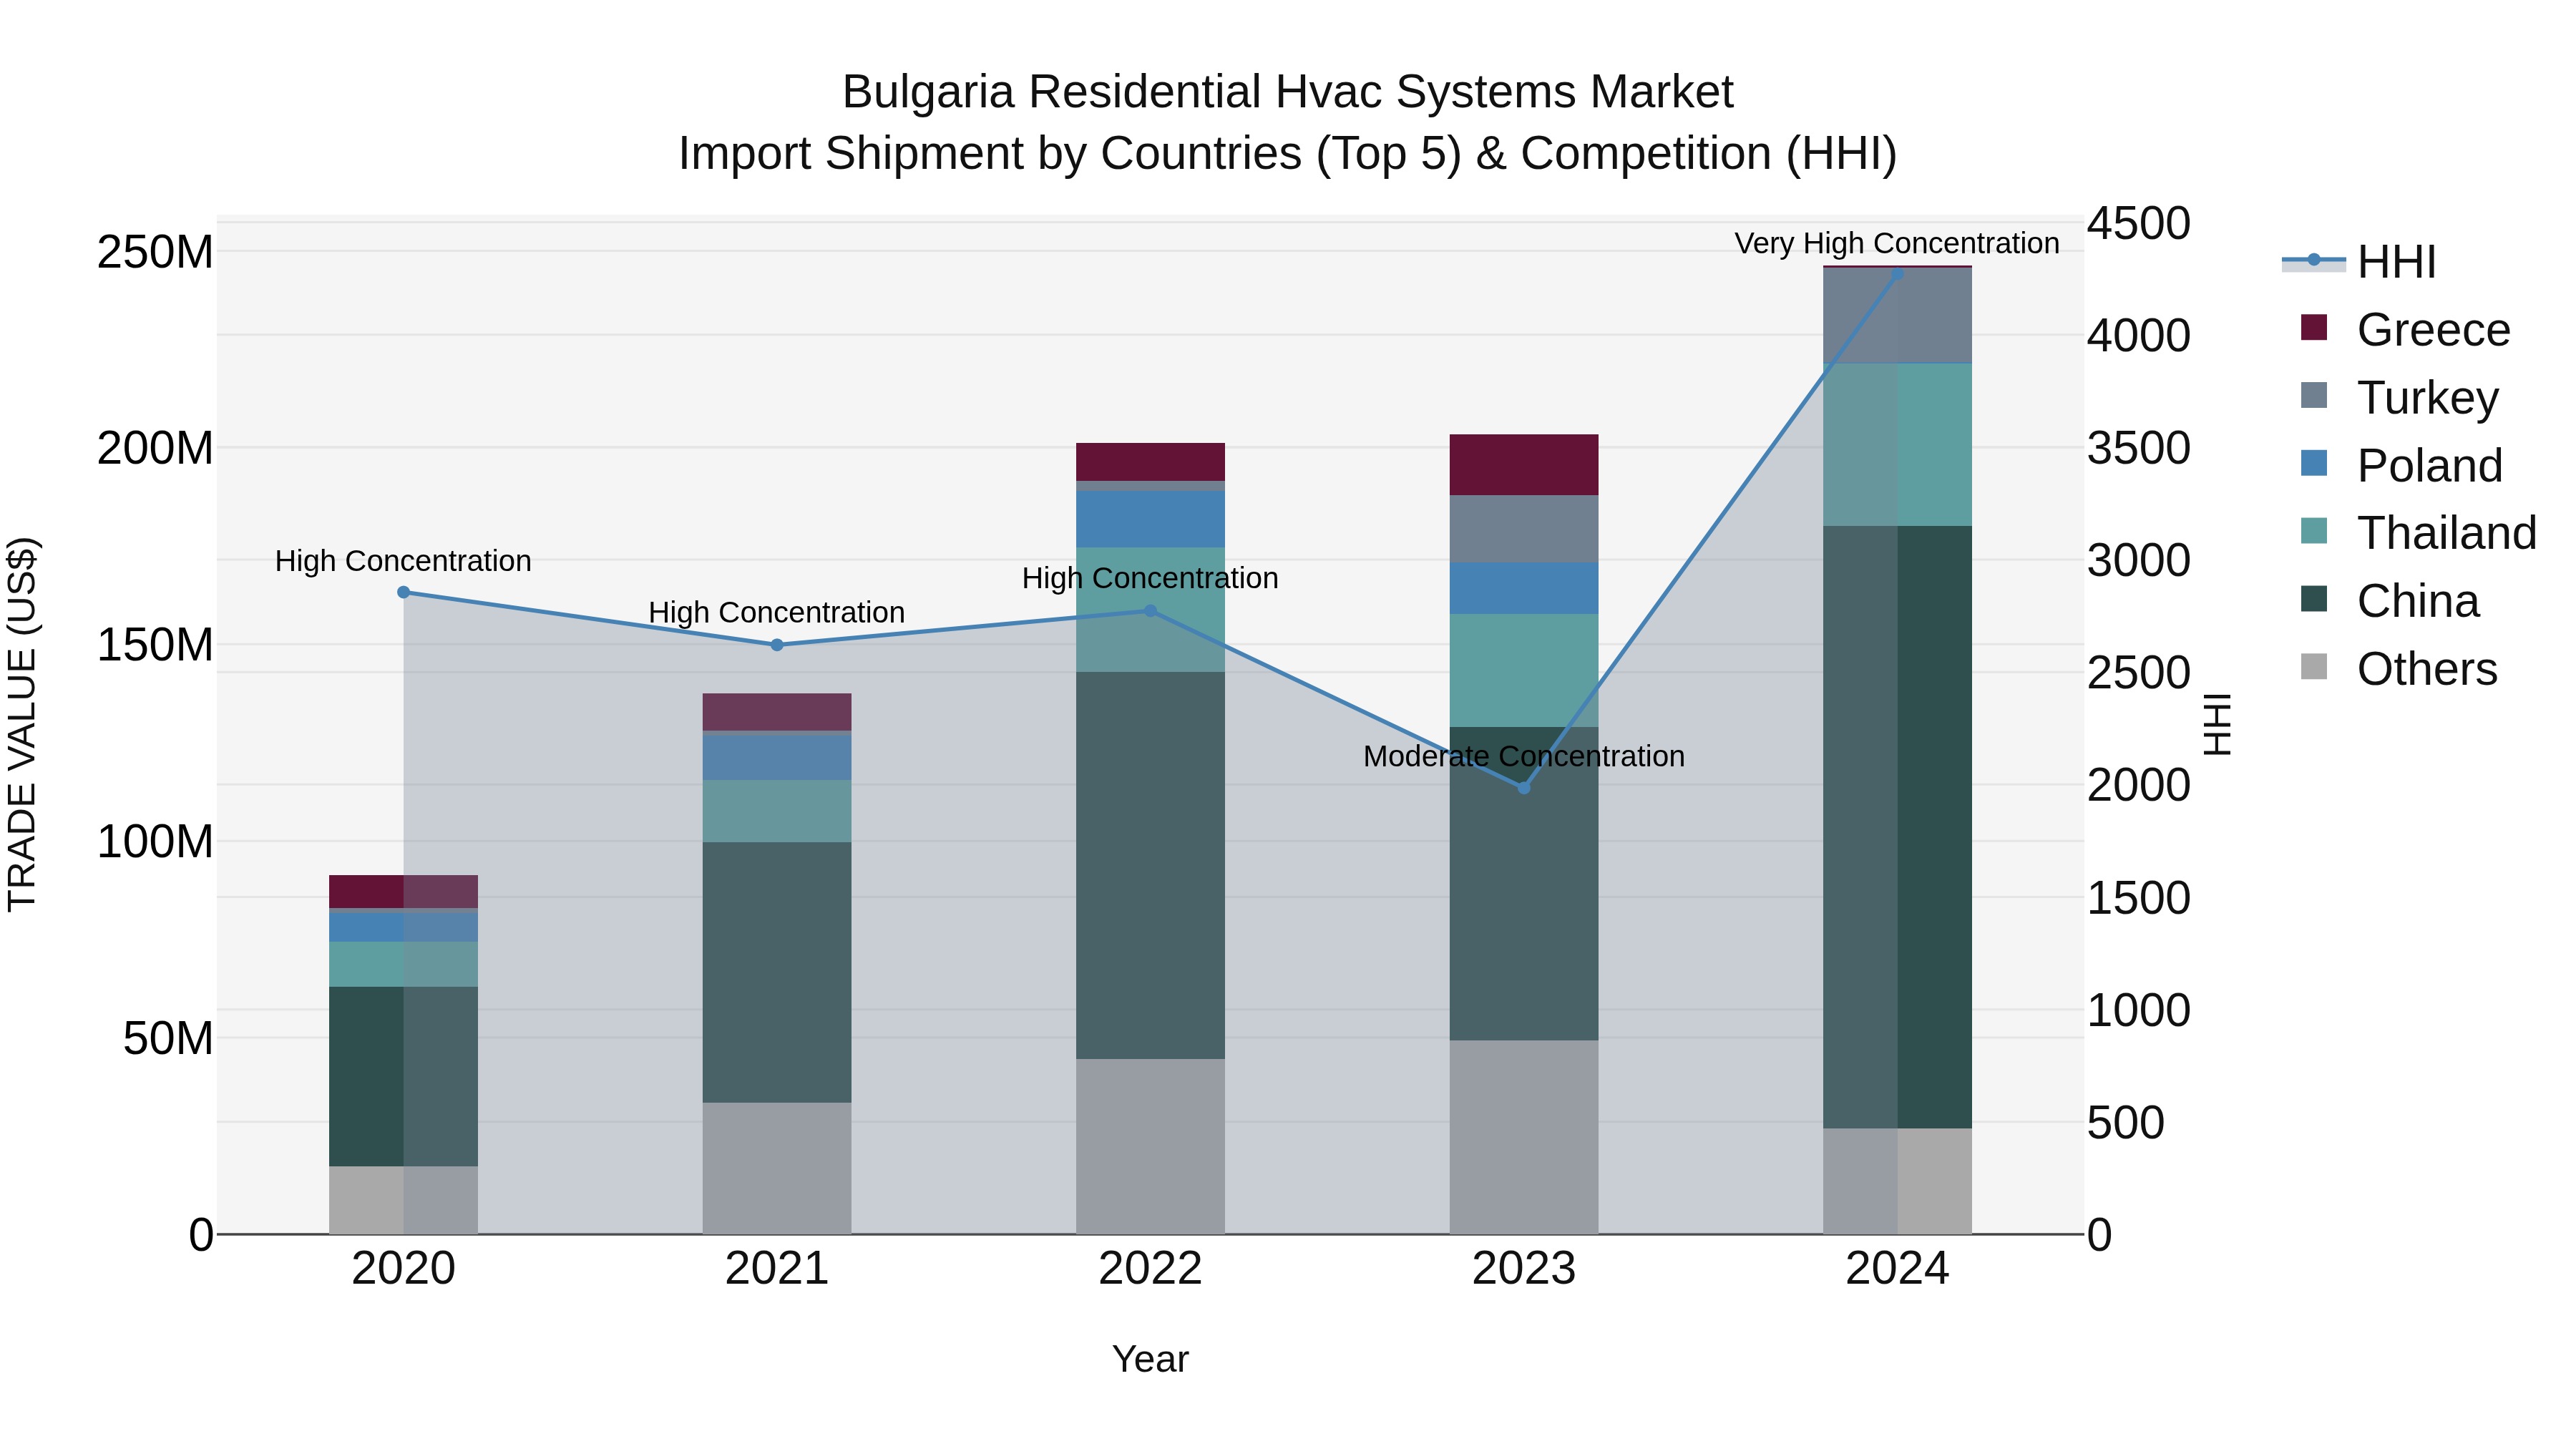
Task: Select the 2024 HHI data point
Action: (1897, 272)
